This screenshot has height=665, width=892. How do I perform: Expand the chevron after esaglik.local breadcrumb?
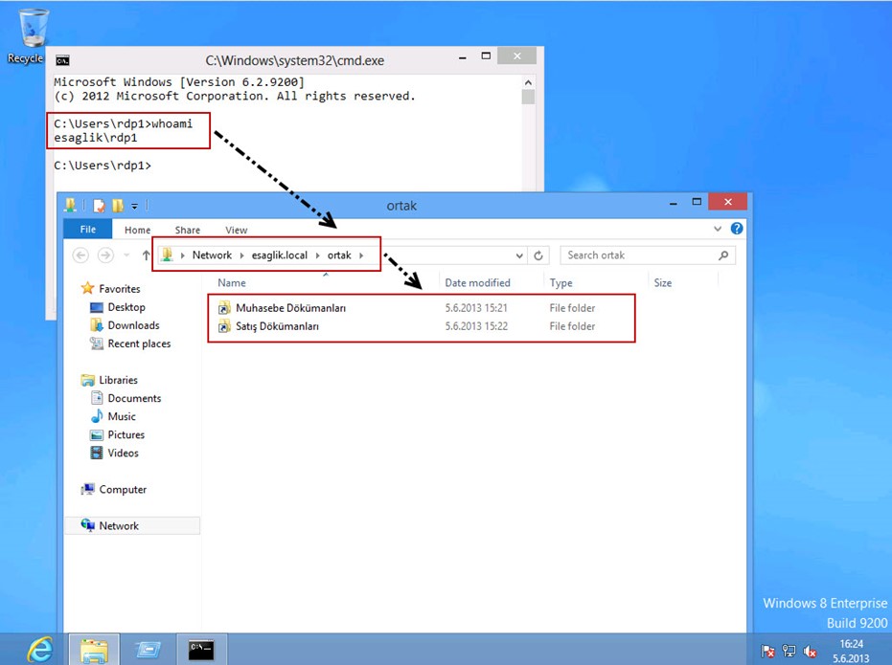point(317,255)
